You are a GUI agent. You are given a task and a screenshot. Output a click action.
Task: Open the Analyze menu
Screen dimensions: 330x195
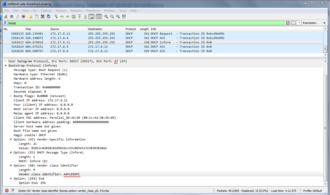point(61,11)
